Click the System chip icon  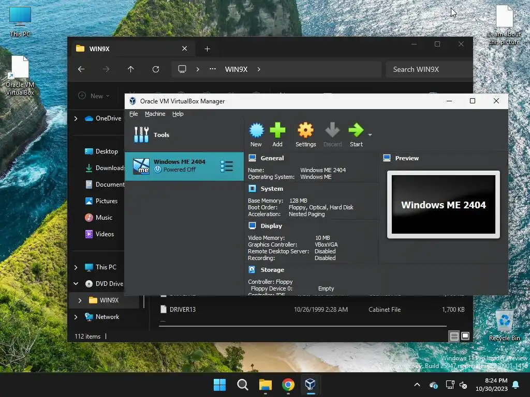[x=252, y=188]
